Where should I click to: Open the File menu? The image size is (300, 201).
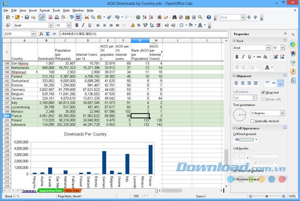point(6,10)
